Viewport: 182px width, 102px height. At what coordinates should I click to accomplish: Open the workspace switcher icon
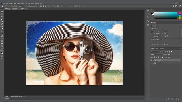click(176, 6)
